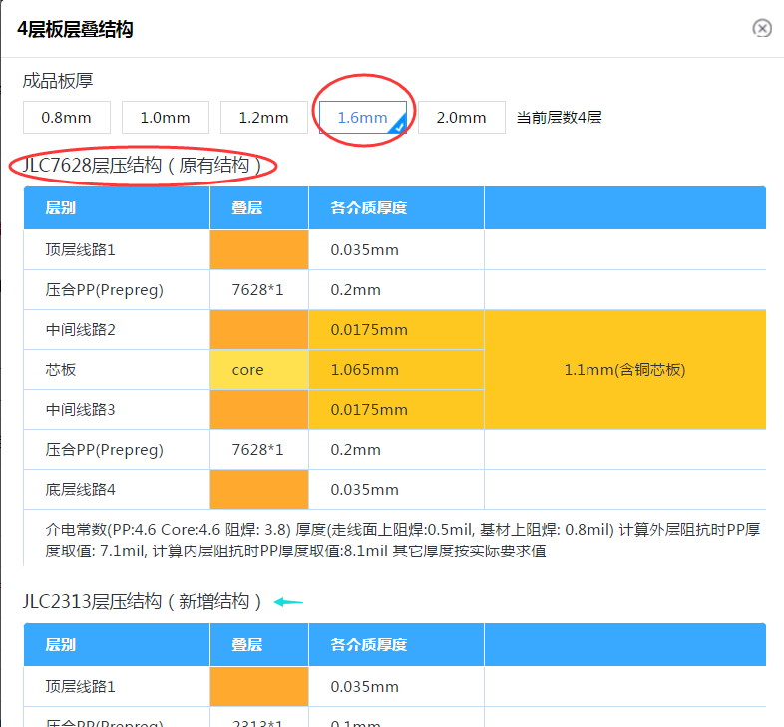Click 0.0175mm value for 中间线路2
Viewport: 784px width, 727px height.
click(369, 329)
